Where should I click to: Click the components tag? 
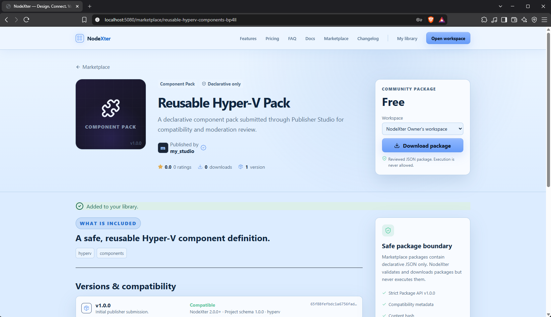pyautogui.click(x=112, y=253)
